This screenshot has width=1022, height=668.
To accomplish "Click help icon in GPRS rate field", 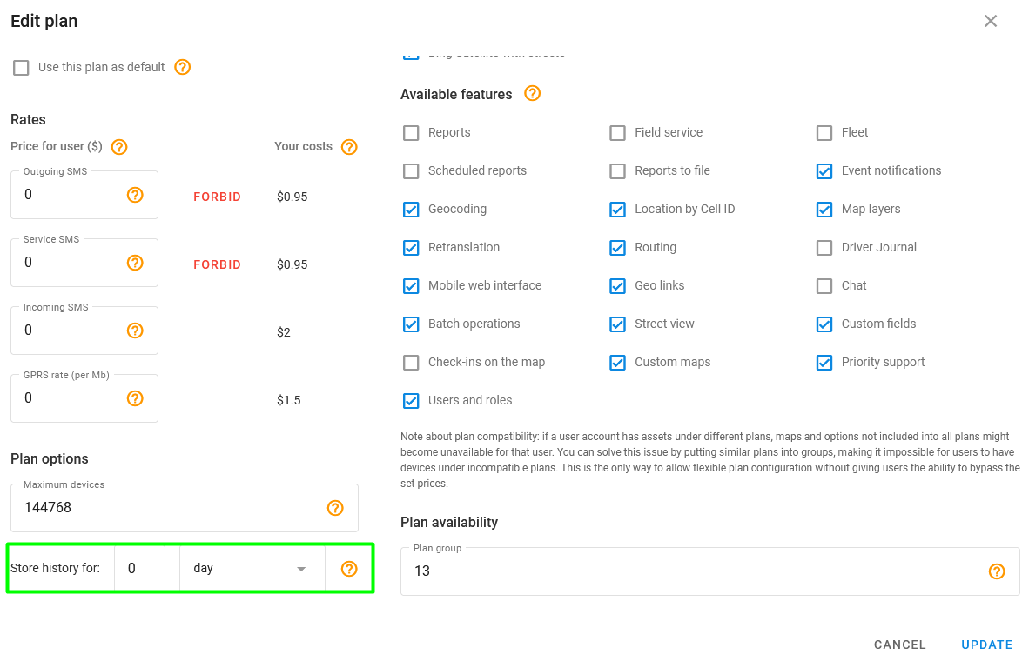I will click(135, 398).
